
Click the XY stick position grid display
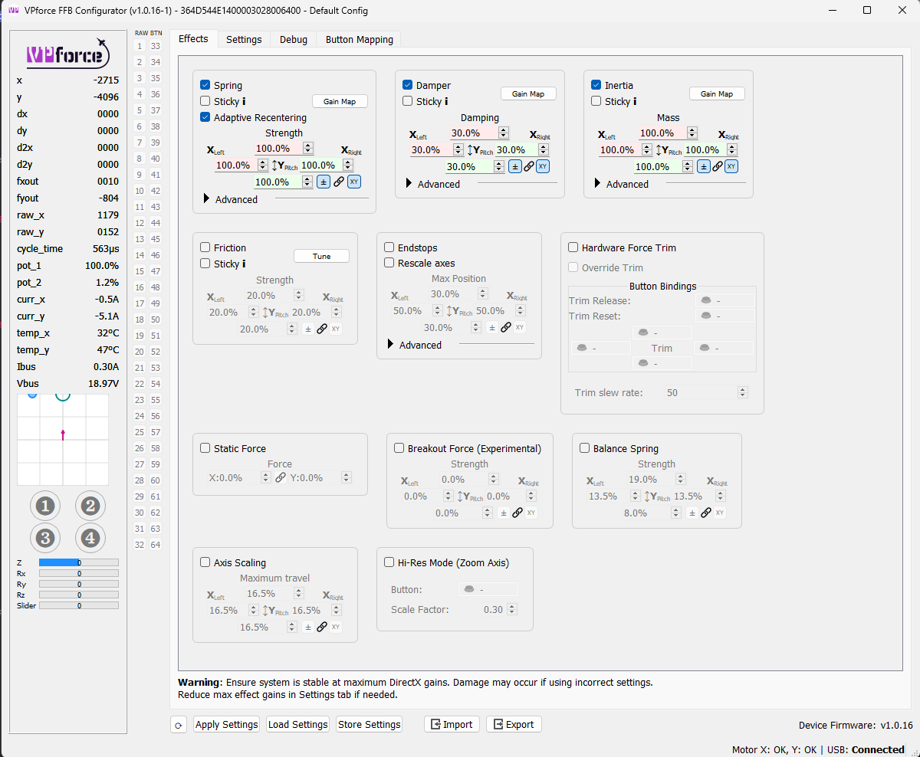[x=63, y=440]
